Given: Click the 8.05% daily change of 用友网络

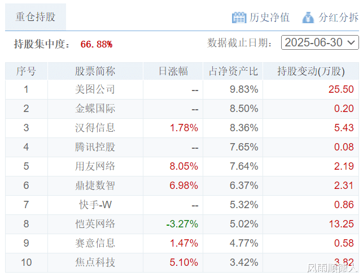Looking at the screenshot, I should click(x=184, y=166).
